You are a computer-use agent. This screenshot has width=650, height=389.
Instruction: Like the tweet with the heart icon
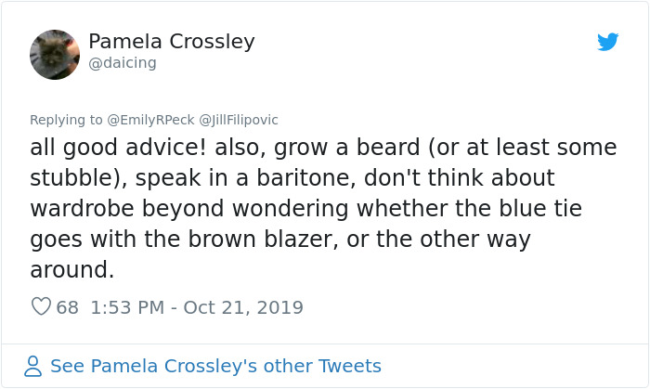(x=41, y=306)
